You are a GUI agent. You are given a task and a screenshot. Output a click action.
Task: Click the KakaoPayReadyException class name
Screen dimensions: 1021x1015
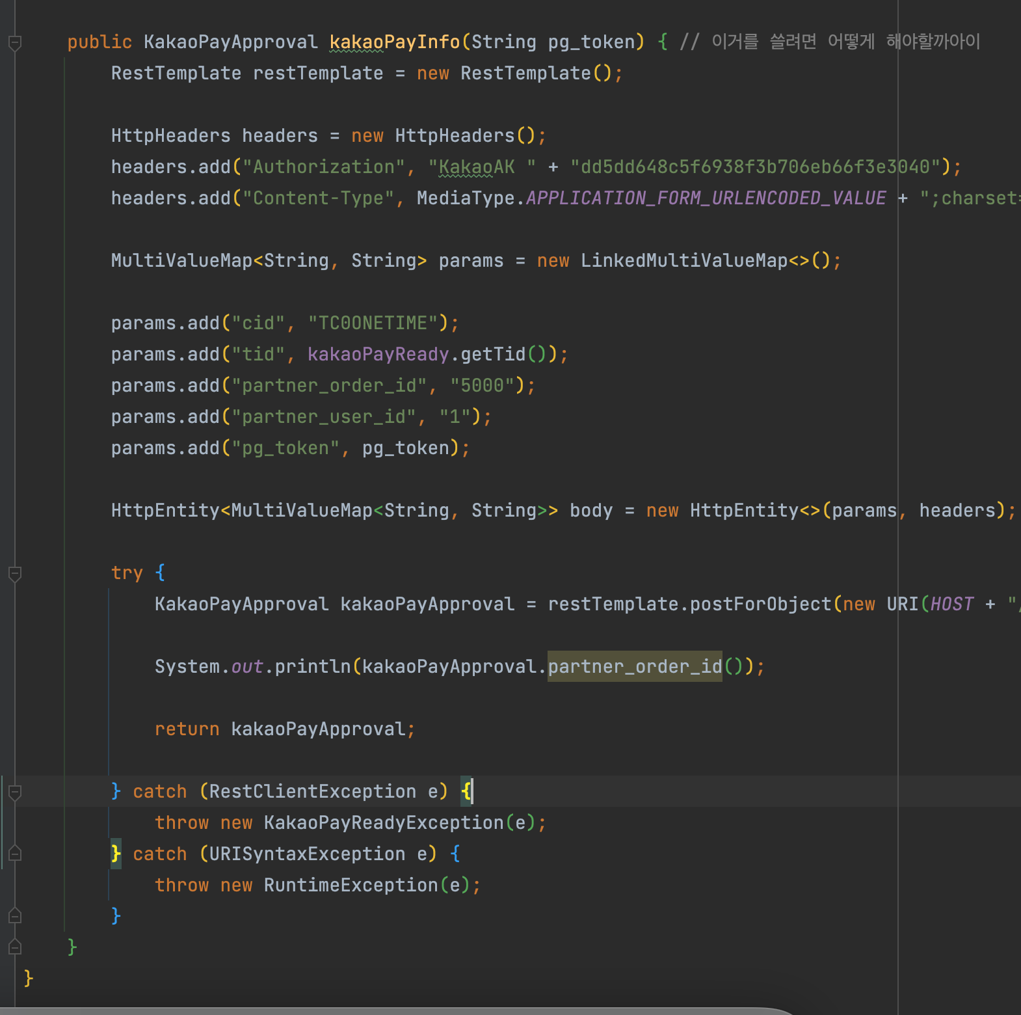(384, 822)
